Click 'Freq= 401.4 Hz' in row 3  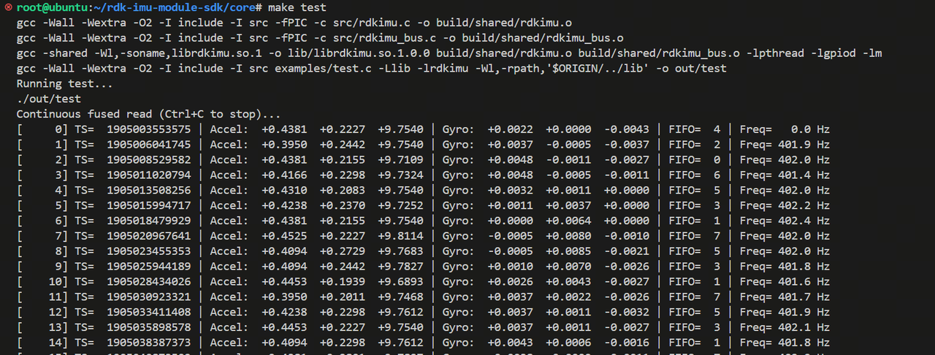[785, 175]
